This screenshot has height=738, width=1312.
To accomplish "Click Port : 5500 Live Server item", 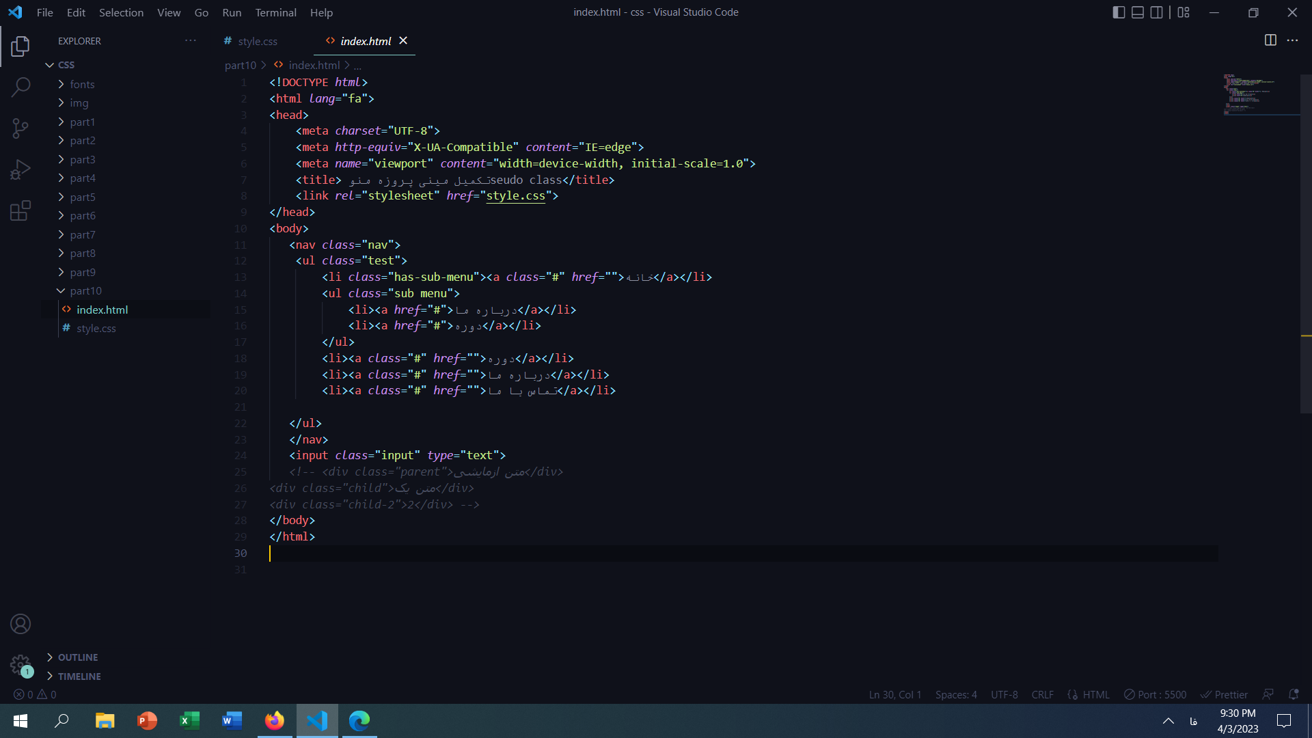I will 1155,694.
